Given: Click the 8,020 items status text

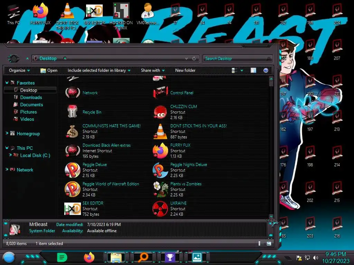Looking at the screenshot, I should [17, 244].
